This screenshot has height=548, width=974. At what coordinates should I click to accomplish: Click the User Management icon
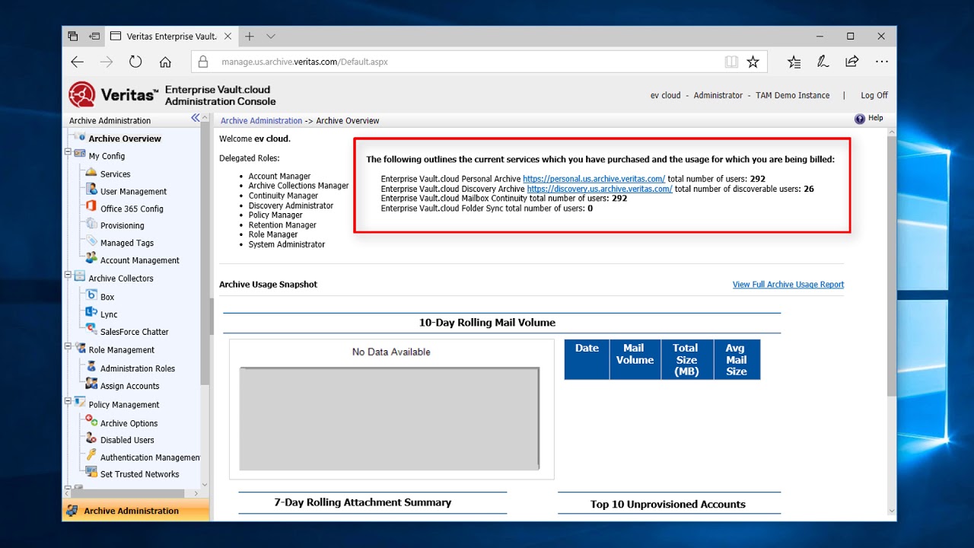(x=91, y=190)
